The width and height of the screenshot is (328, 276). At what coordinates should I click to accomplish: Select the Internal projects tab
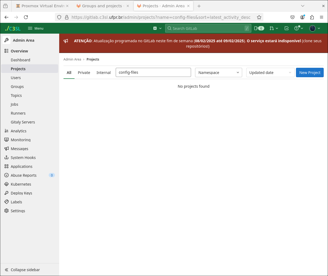[104, 73]
